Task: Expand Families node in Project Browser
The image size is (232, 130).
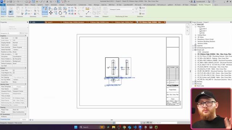Action: (193, 82)
